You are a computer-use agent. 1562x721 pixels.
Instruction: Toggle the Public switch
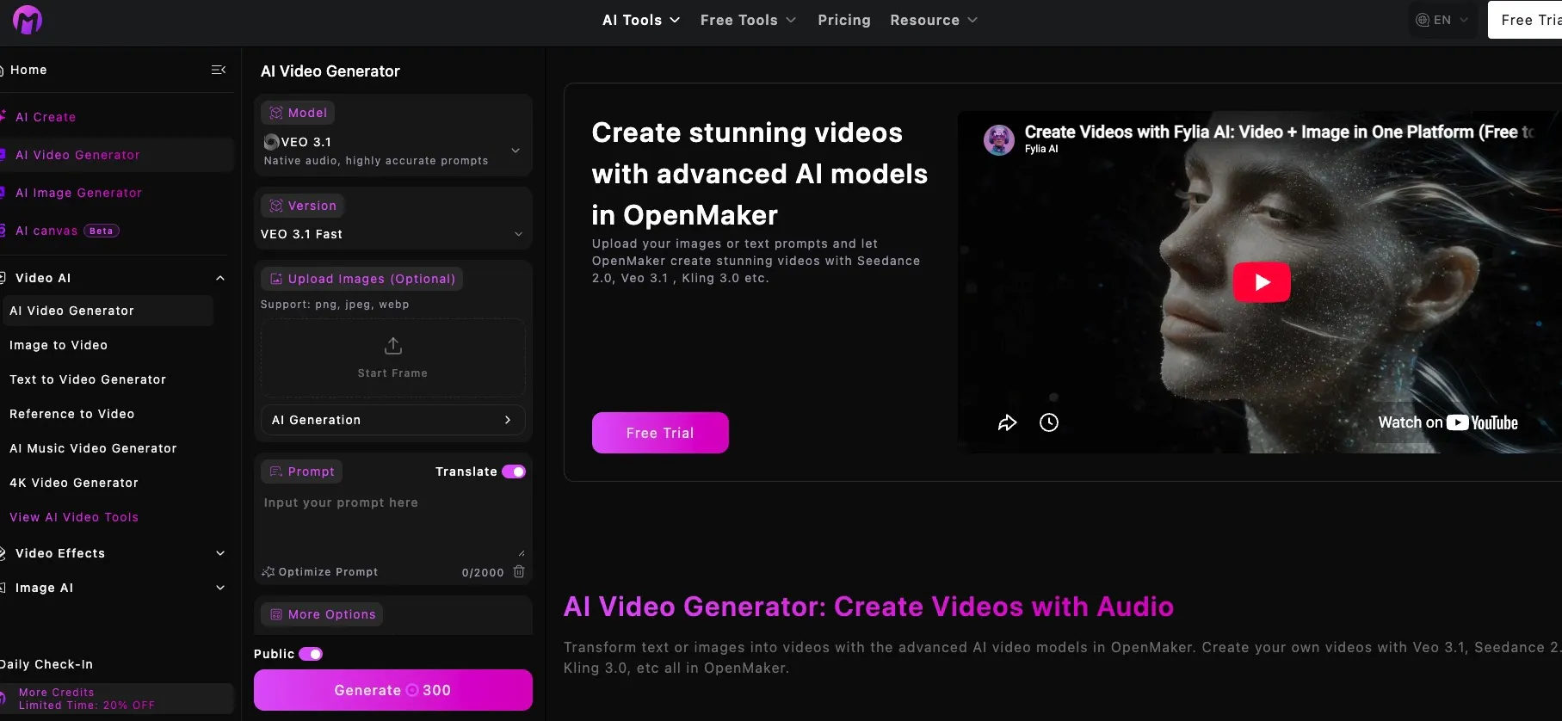311,654
